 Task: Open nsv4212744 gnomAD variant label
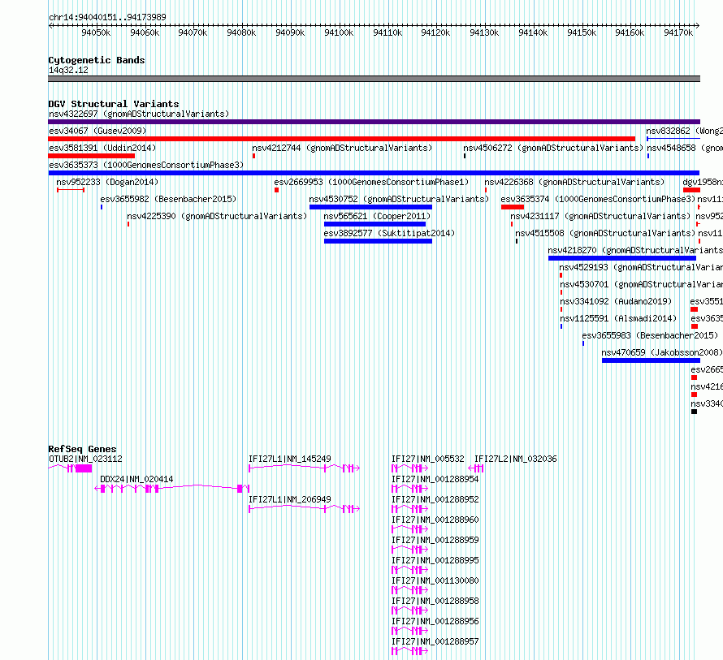342,148
